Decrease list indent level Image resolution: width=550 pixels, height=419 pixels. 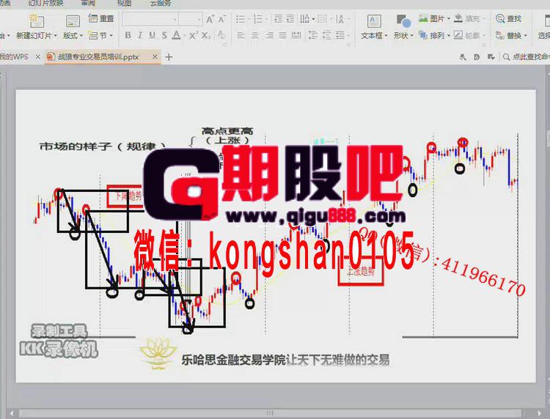tap(279, 18)
